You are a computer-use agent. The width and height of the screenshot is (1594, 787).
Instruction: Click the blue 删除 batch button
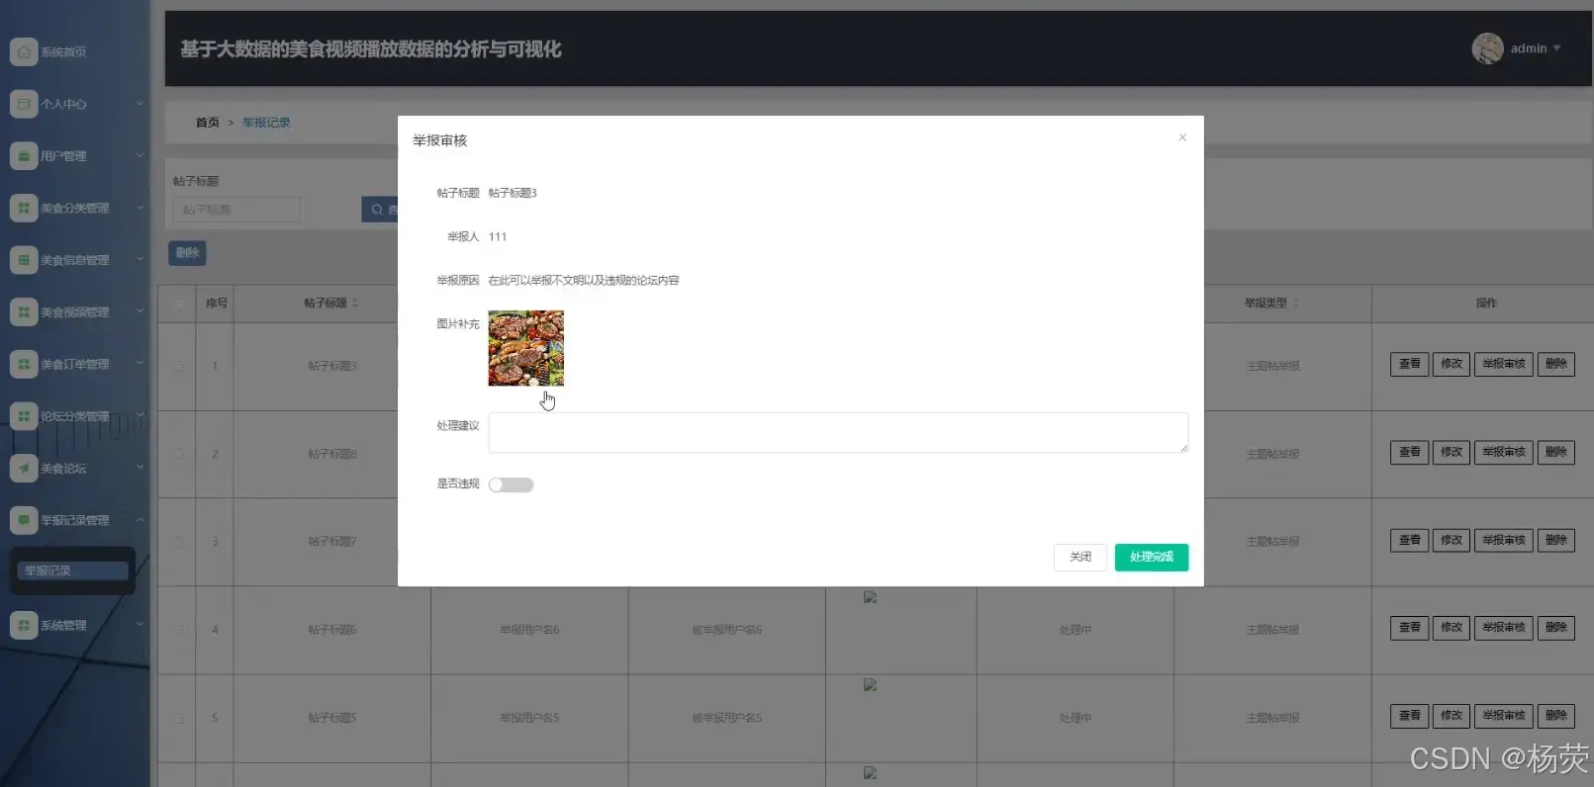point(187,253)
